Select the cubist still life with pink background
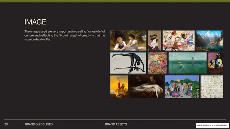 [x=216, y=63]
